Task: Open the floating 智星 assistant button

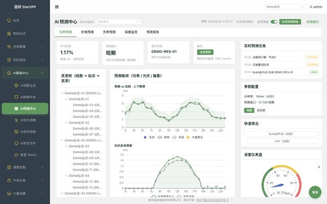Action: [315, 192]
